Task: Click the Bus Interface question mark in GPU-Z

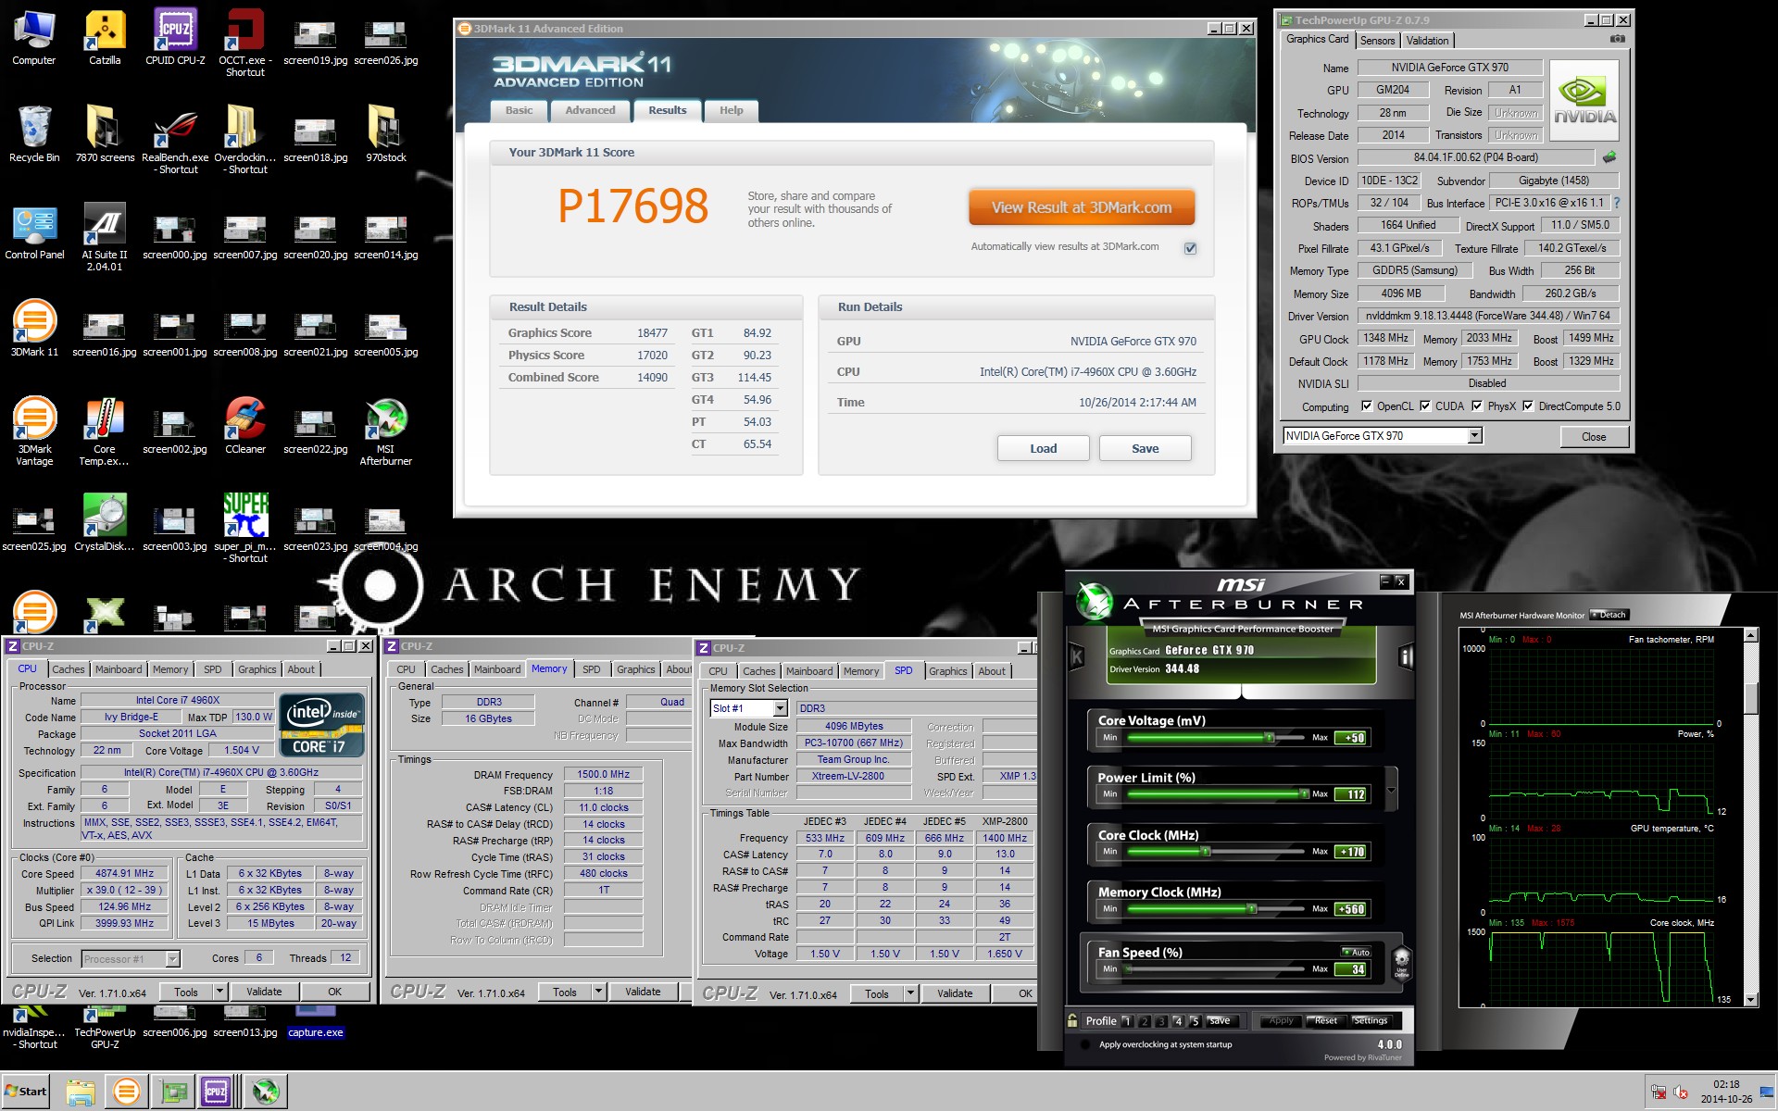Action: 1617,203
